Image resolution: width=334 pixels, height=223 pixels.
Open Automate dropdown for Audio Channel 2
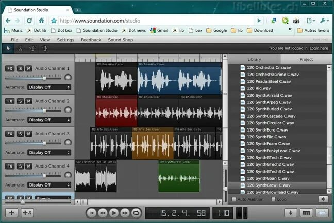click(x=49, y=120)
